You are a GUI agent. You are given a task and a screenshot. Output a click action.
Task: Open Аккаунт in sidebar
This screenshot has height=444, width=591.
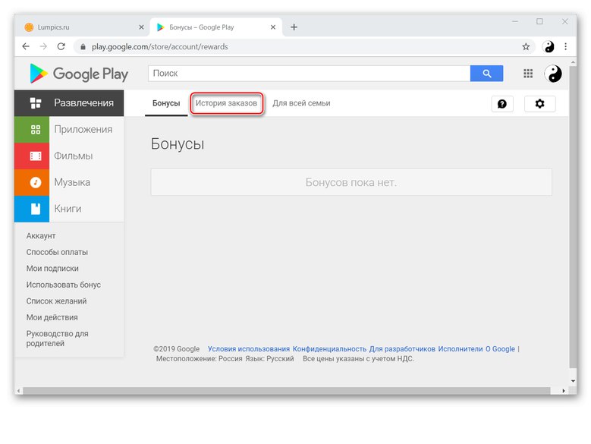click(41, 236)
